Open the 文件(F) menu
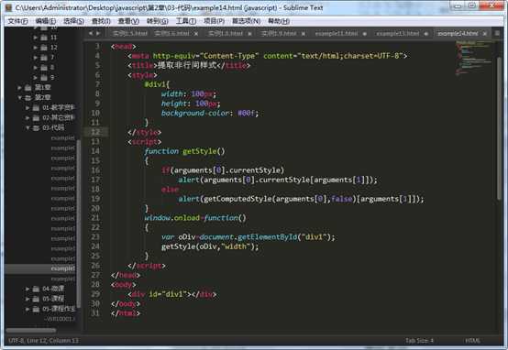The image size is (508, 350). [x=17, y=21]
